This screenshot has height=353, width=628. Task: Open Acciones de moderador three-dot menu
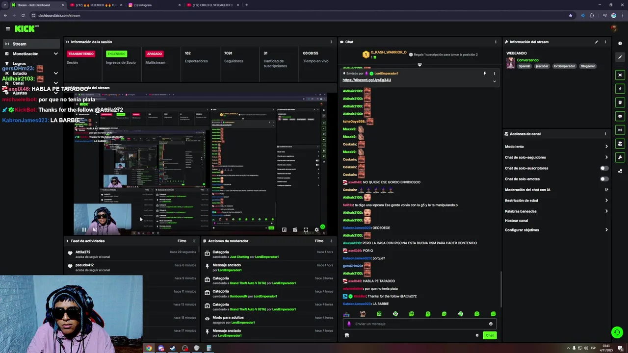pyautogui.click(x=331, y=241)
